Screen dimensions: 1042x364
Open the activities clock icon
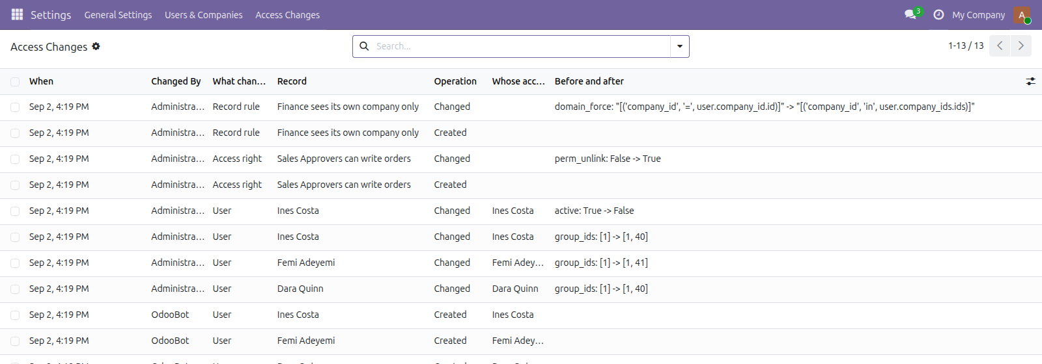click(x=938, y=14)
